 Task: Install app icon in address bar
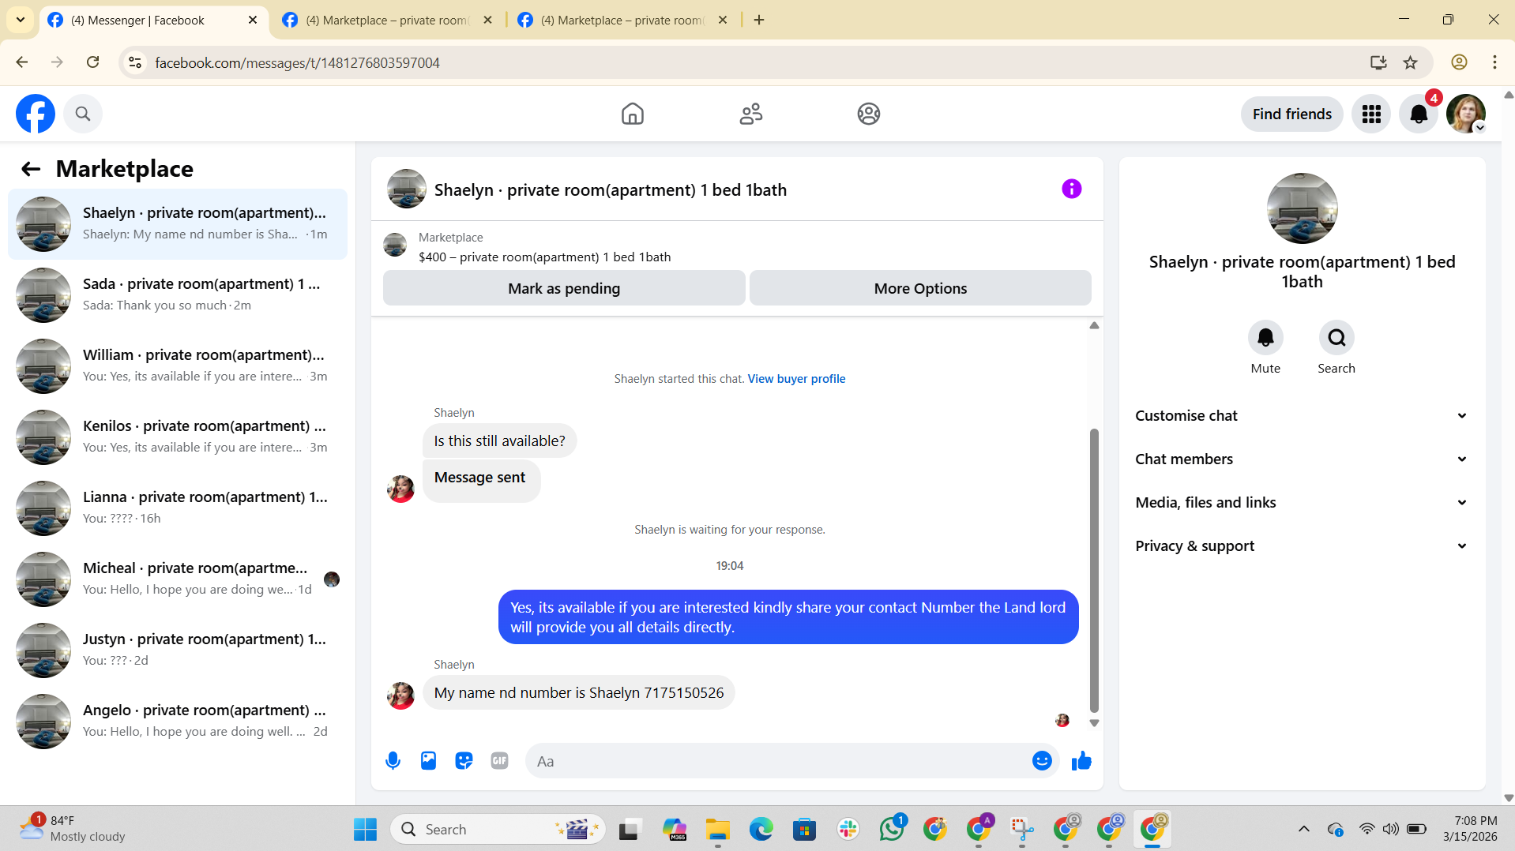point(1378,62)
